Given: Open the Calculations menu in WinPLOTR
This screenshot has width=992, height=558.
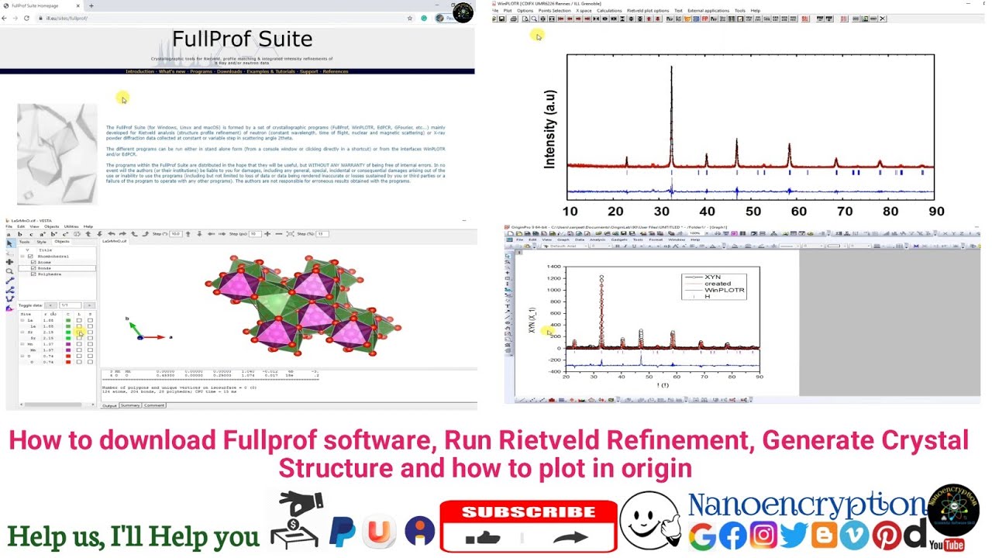Looking at the screenshot, I should click(x=609, y=11).
